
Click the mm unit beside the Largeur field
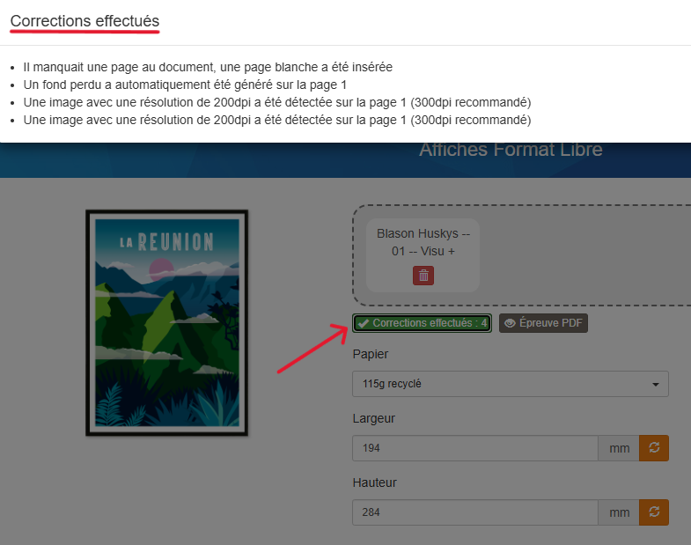click(x=619, y=448)
